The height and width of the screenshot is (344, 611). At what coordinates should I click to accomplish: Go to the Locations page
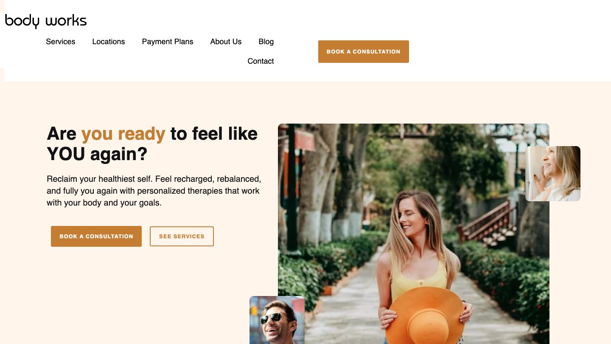click(109, 42)
